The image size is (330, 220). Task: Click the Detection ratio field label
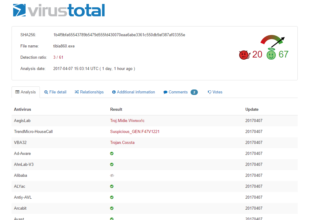pyautogui.click(x=34, y=58)
